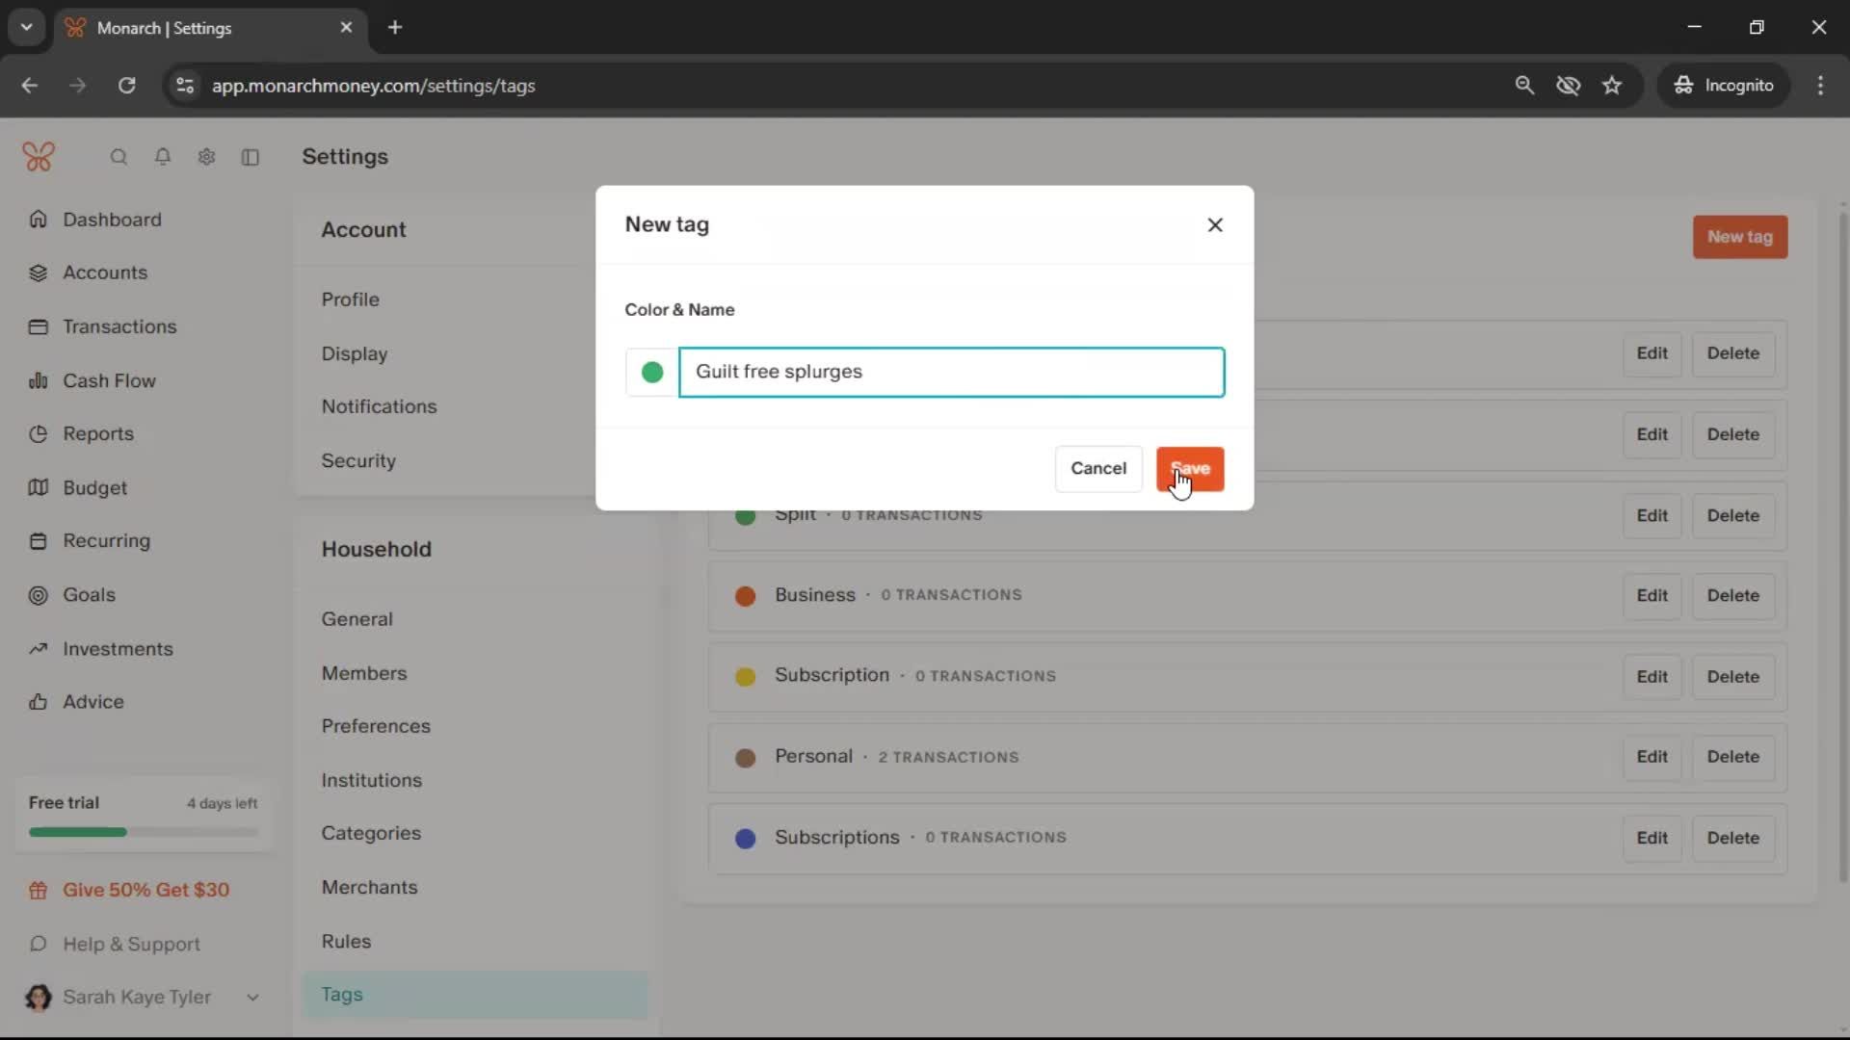Viewport: 1850px width, 1040px height.
Task: Click the settings gear icon
Action: click(x=206, y=157)
